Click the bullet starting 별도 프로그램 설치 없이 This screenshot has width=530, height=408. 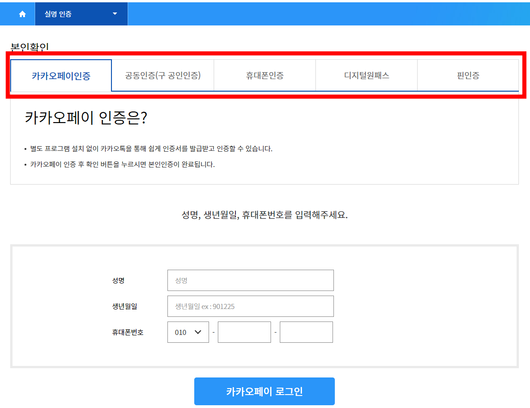click(x=151, y=149)
